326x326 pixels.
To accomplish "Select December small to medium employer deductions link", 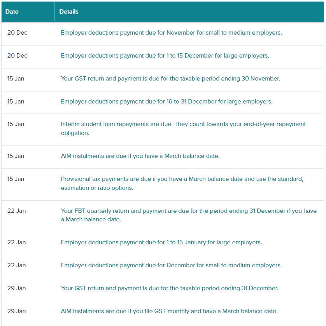I will 171,265.
